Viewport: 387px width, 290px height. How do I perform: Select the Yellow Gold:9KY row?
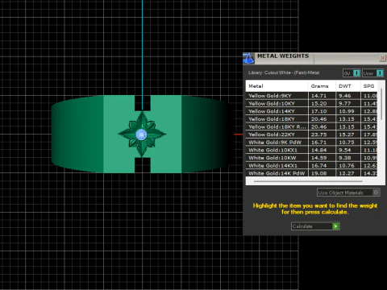tap(311, 96)
